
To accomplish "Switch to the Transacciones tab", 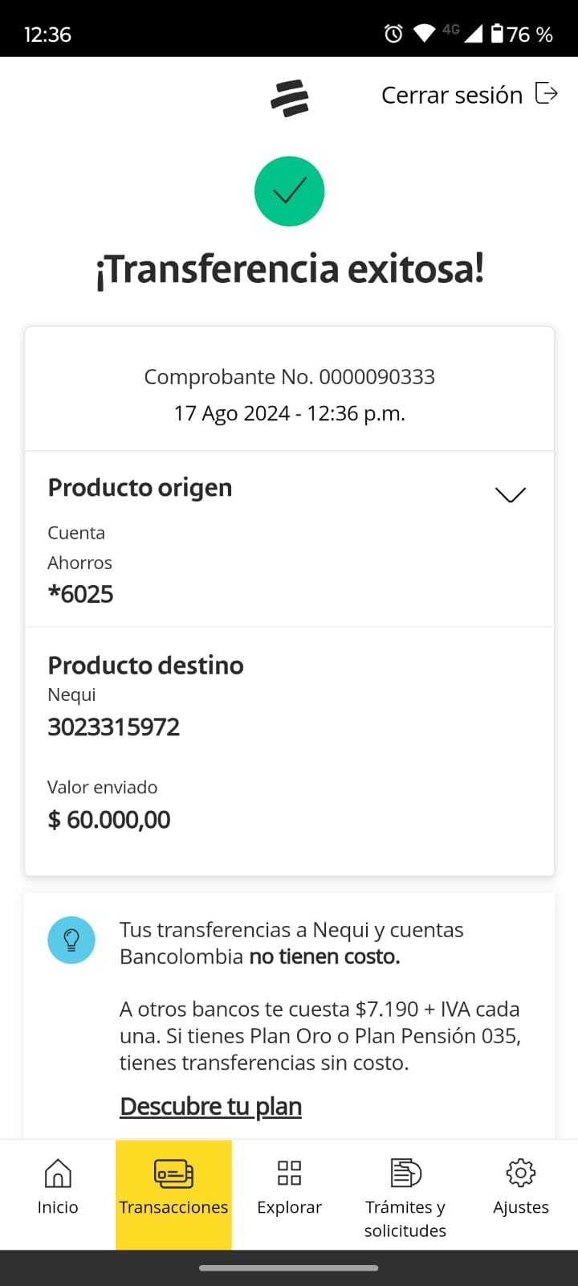I will 173,1207.
